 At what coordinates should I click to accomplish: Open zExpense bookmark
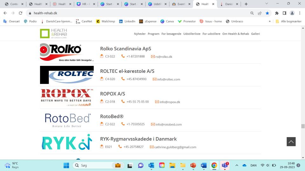click(x=148, y=21)
